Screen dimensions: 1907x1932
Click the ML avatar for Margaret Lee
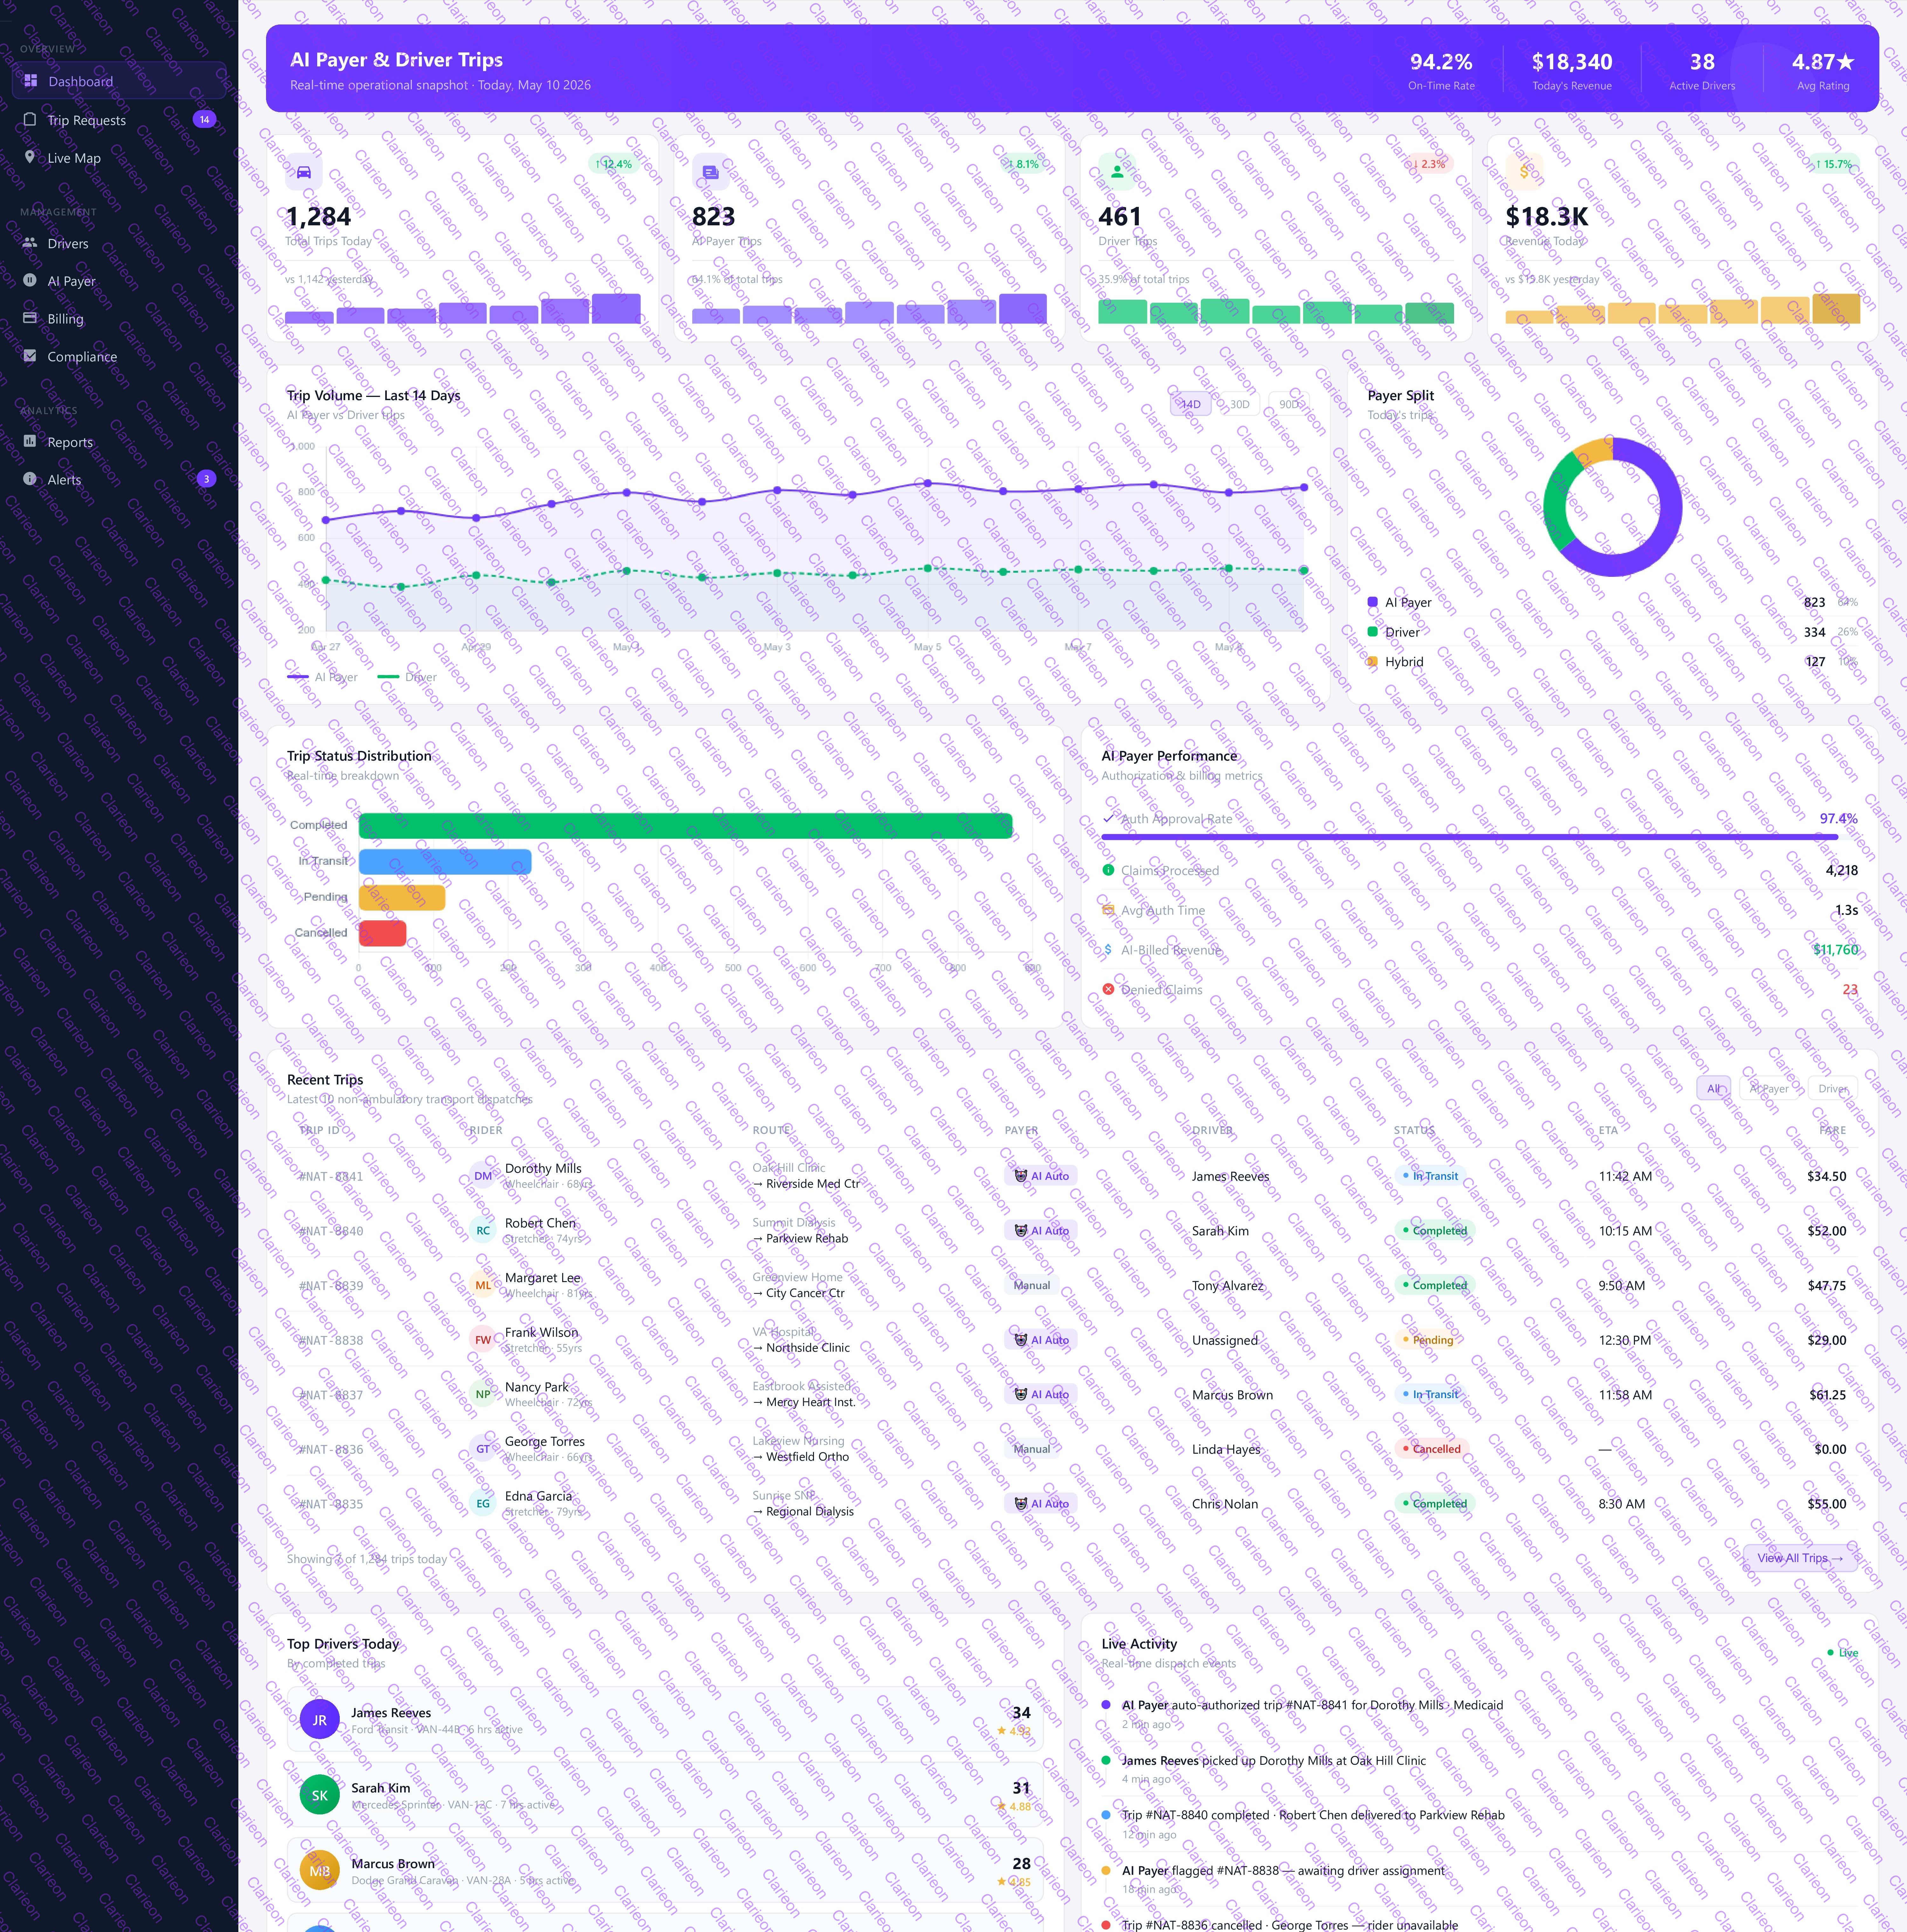pos(483,1285)
